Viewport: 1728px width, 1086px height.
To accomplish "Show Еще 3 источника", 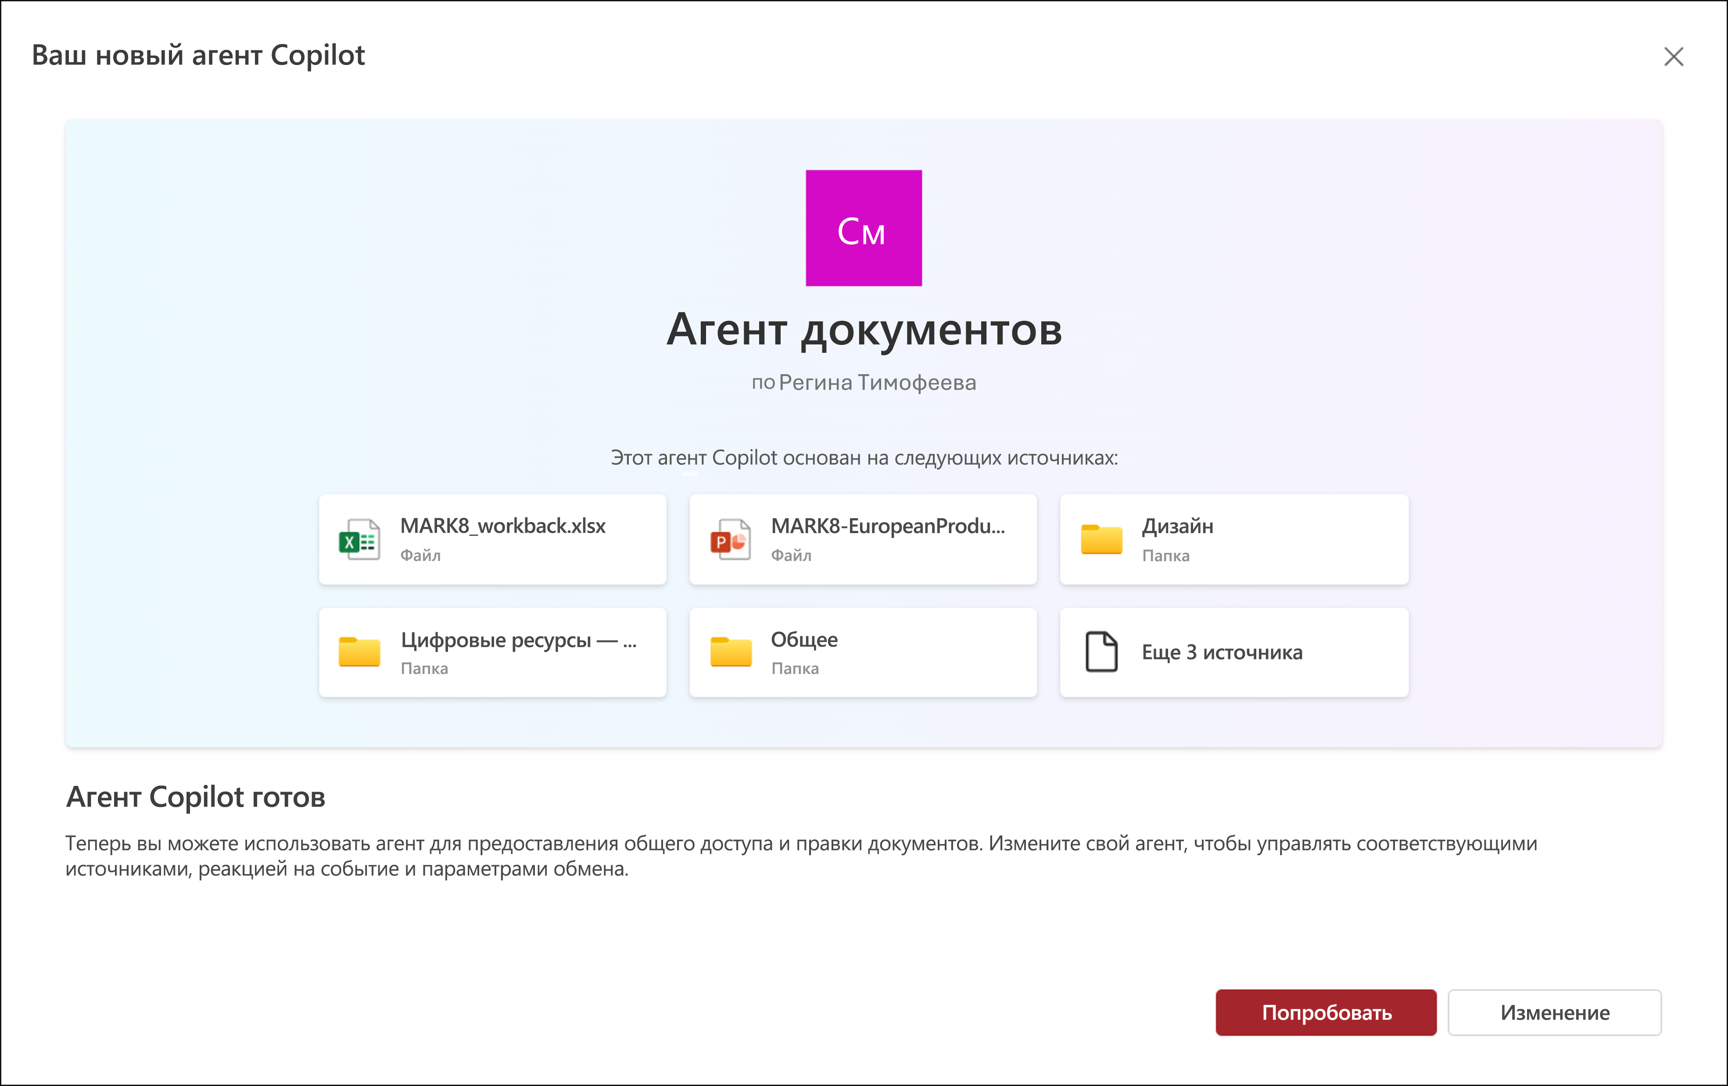I will [1233, 652].
